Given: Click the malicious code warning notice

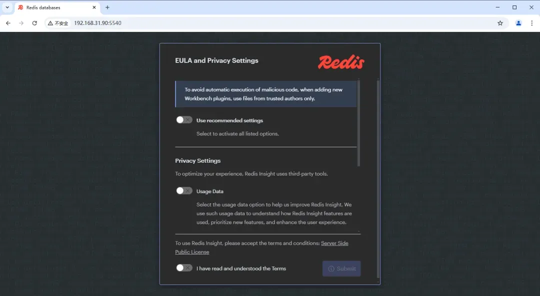Looking at the screenshot, I should pyautogui.click(x=266, y=94).
